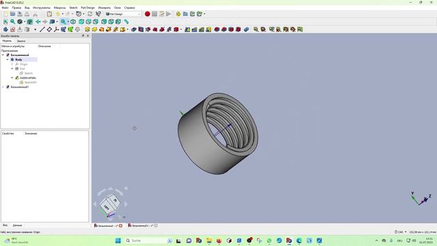Collapse the Pad tree node
This screenshot has height=246, width=437.
click(x=12, y=68)
